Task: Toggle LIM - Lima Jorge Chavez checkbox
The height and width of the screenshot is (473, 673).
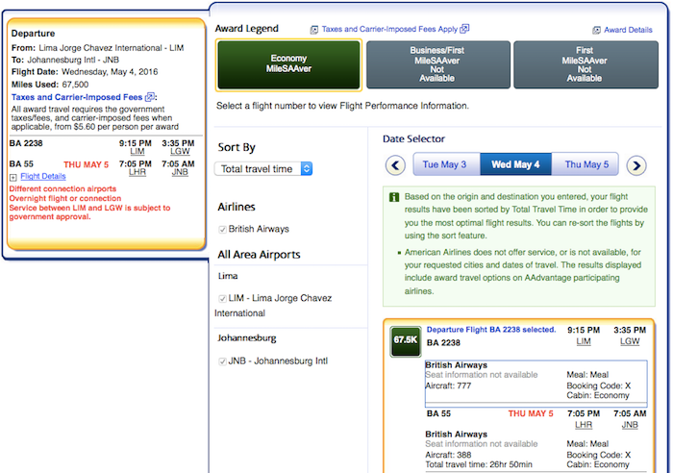Action: click(222, 298)
